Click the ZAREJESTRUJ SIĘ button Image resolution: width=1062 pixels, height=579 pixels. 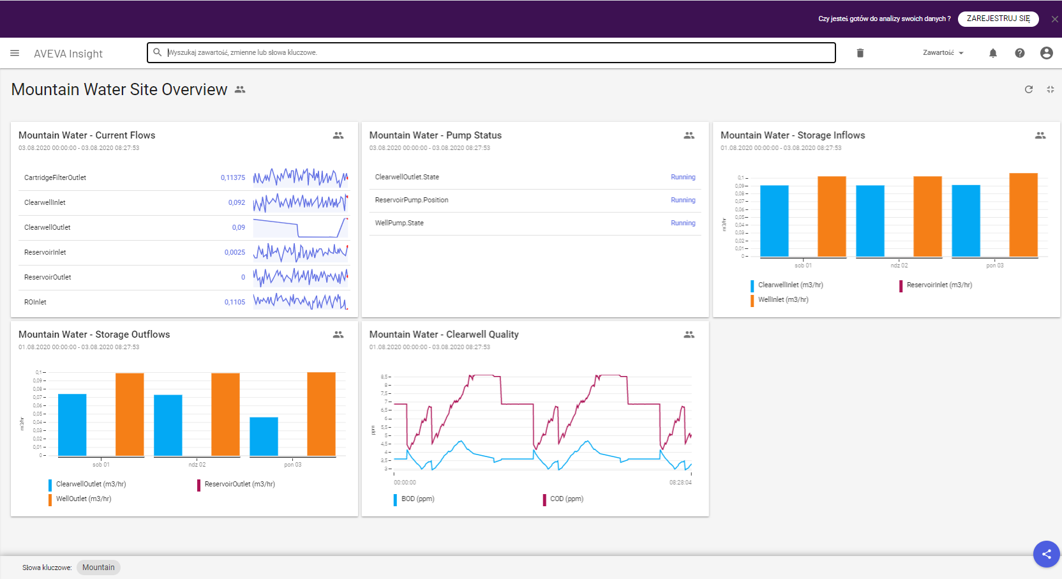click(998, 19)
